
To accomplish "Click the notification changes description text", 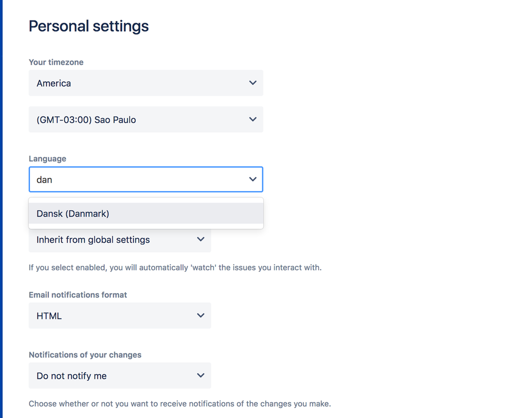I will [x=179, y=404].
